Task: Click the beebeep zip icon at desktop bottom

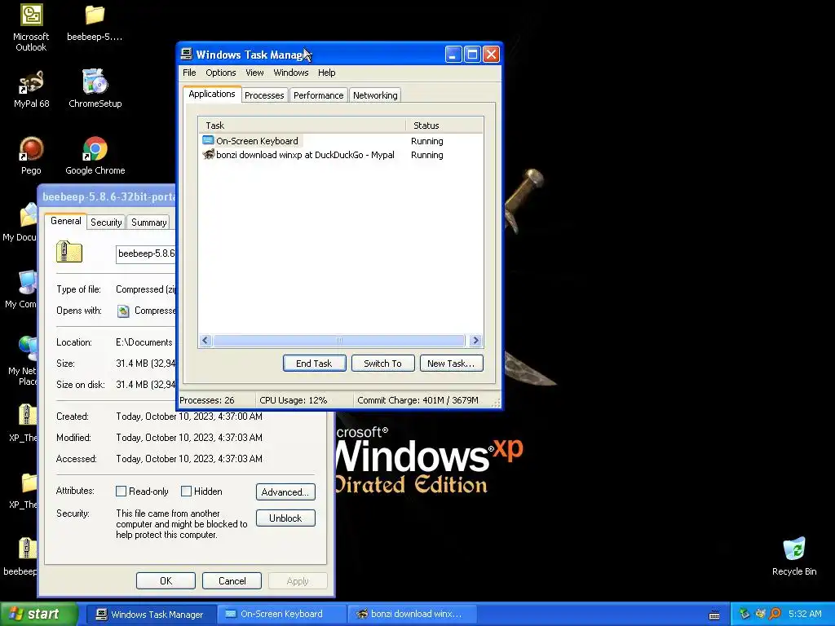Action: [x=28, y=549]
